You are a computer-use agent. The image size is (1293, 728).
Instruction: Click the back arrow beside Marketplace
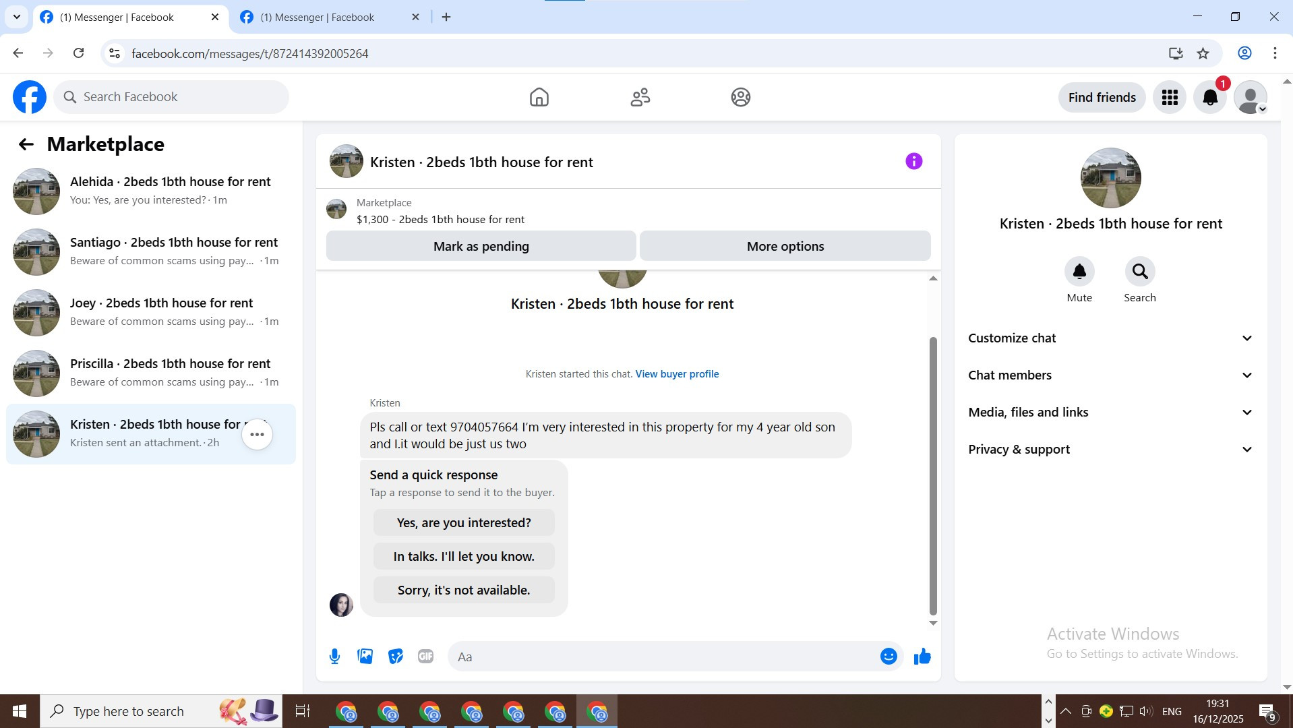coord(26,144)
